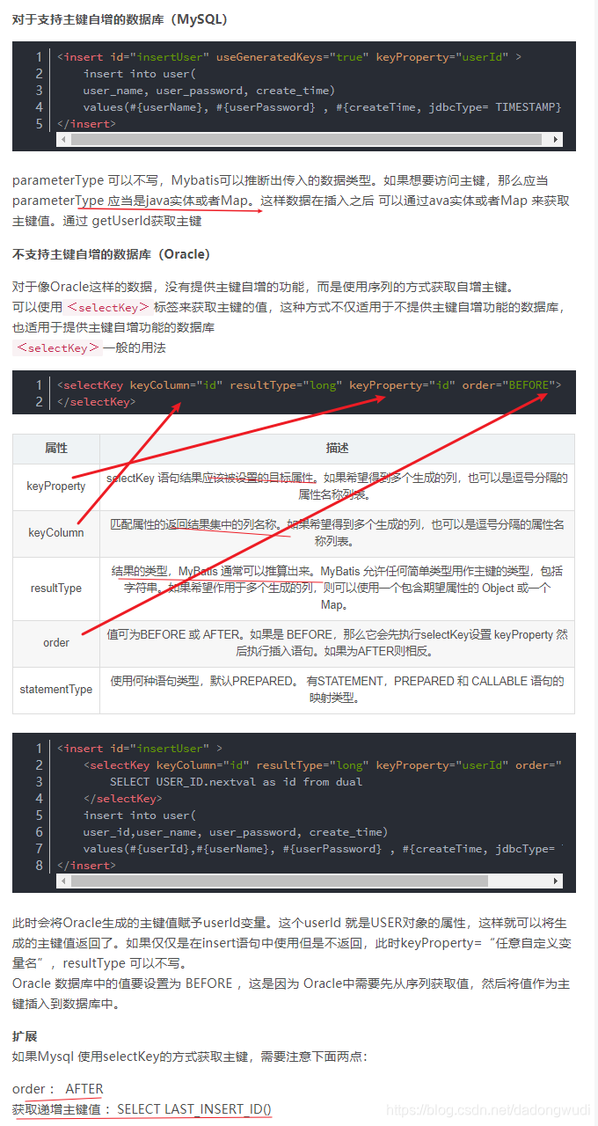Click the line values(#{userId},#{userName} in the last code block

[x=322, y=849]
